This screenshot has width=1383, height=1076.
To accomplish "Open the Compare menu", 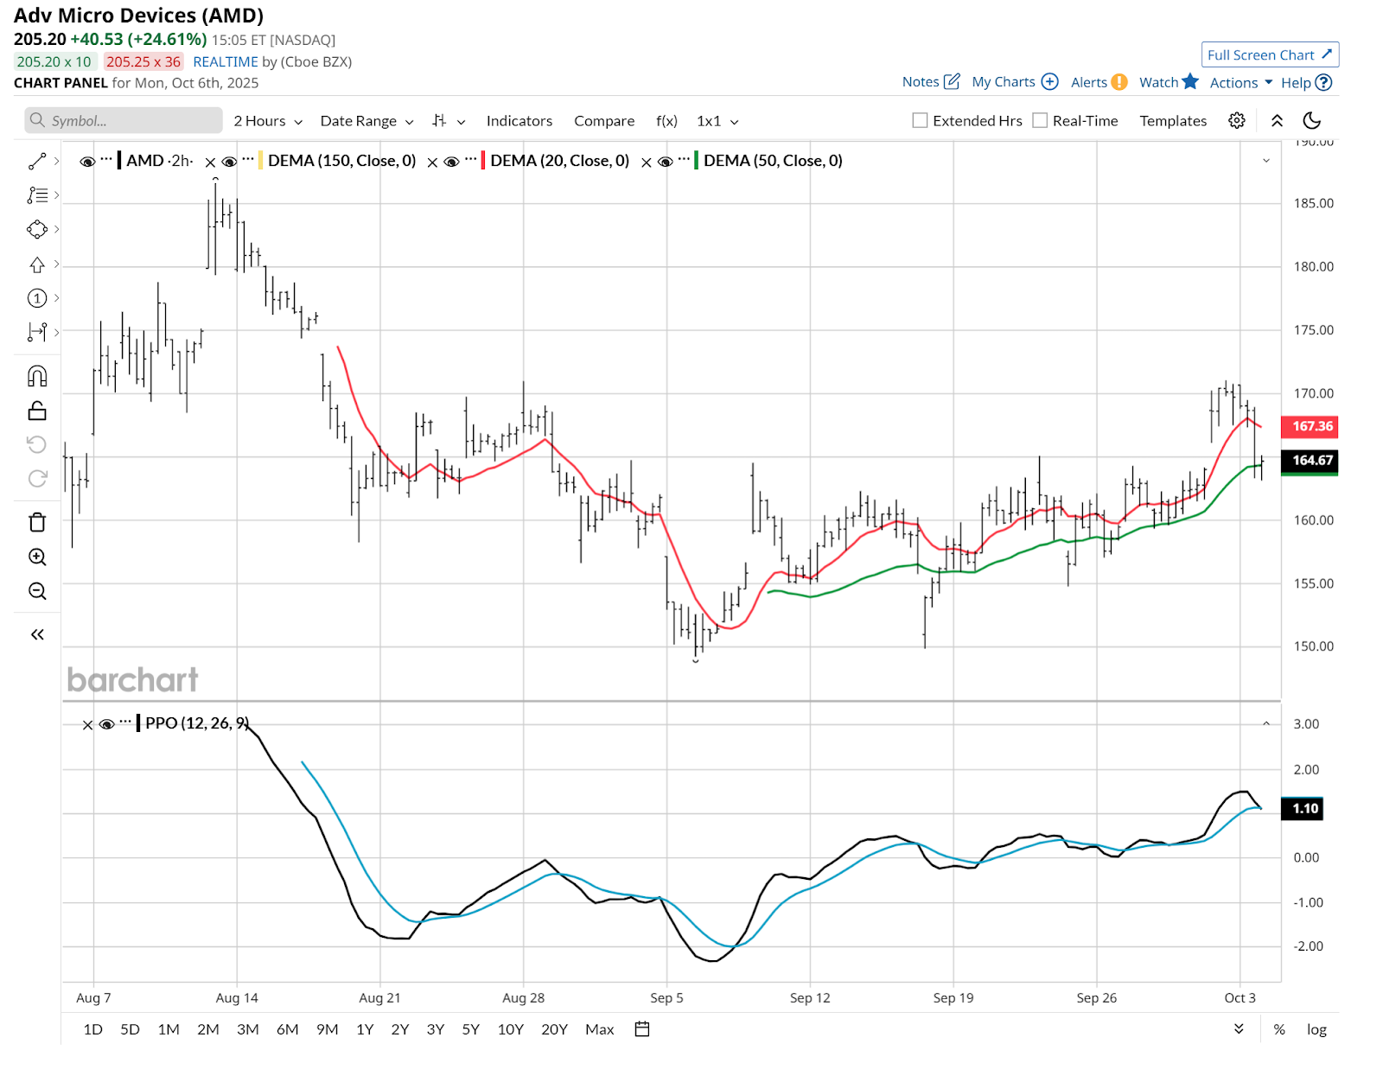I will (604, 121).
